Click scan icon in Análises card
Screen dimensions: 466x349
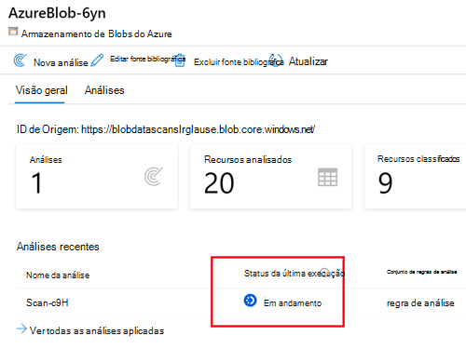pyautogui.click(x=154, y=177)
